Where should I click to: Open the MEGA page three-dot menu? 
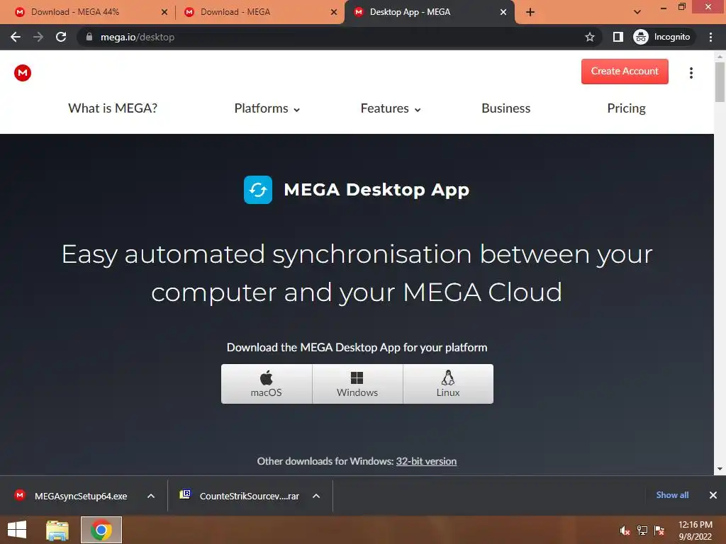click(691, 73)
